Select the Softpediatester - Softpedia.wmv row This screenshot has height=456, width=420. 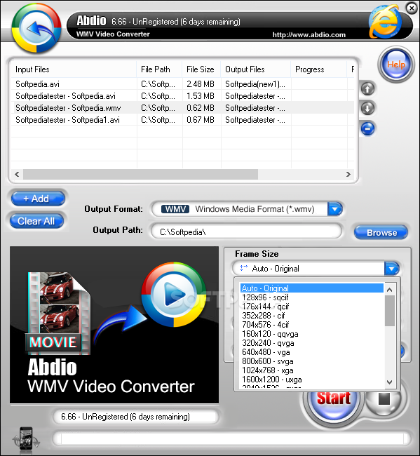(x=182, y=108)
